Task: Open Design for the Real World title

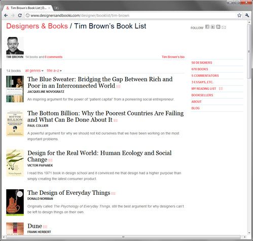Action: 99,156
